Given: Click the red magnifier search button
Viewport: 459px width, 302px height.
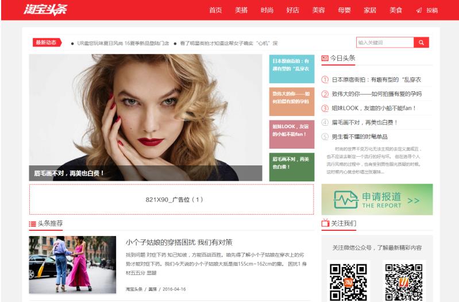Looking at the screenshot, I should click(x=421, y=42).
